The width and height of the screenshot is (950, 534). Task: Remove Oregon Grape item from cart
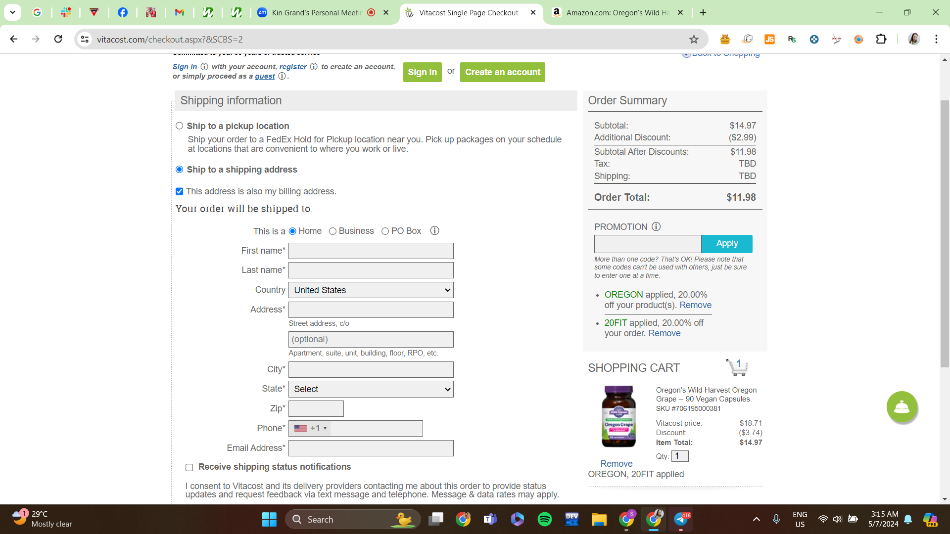[x=617, y=464]
